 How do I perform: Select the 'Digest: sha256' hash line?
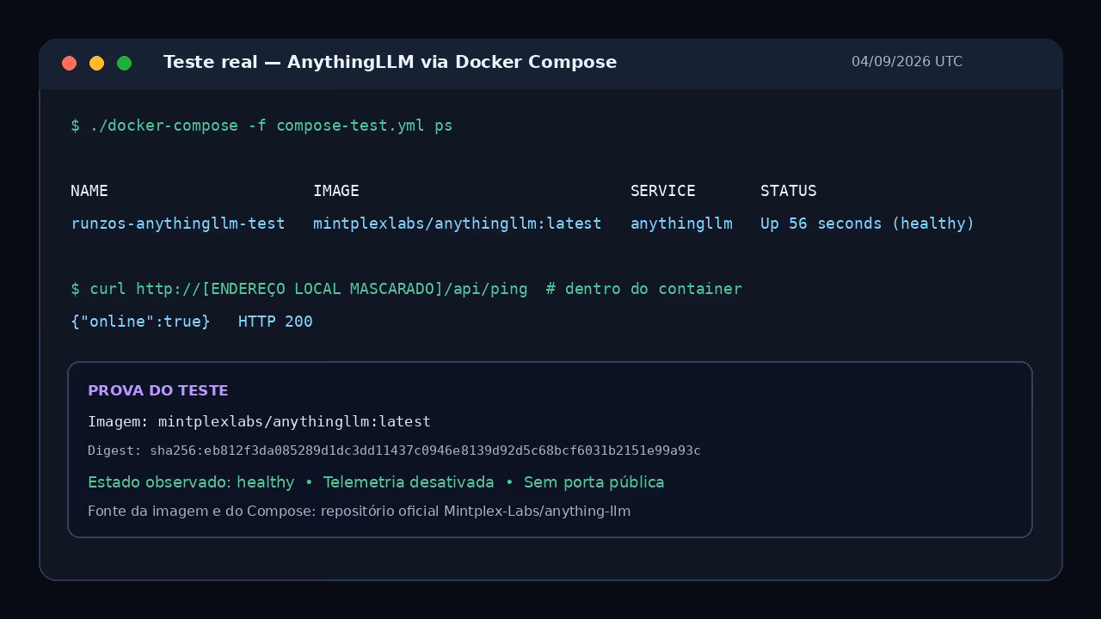(x=394, y=450)
